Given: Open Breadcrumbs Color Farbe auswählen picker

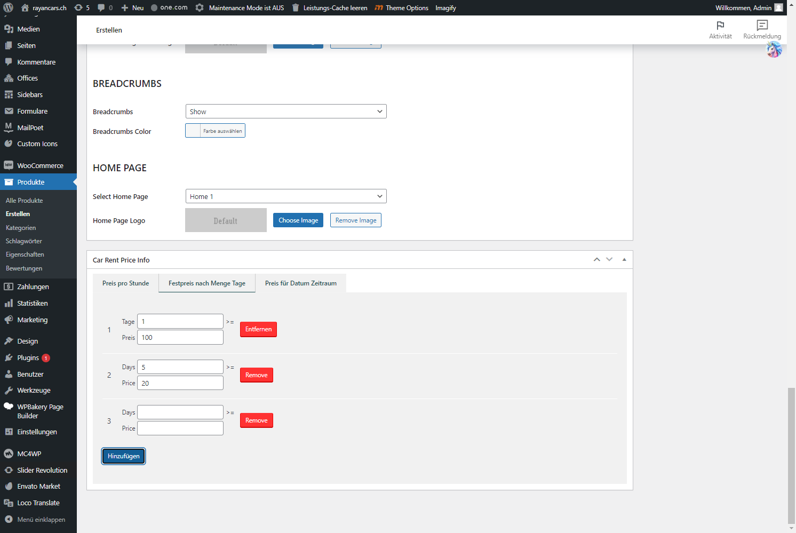Looking at the screenshot, I should pos(215,131).
